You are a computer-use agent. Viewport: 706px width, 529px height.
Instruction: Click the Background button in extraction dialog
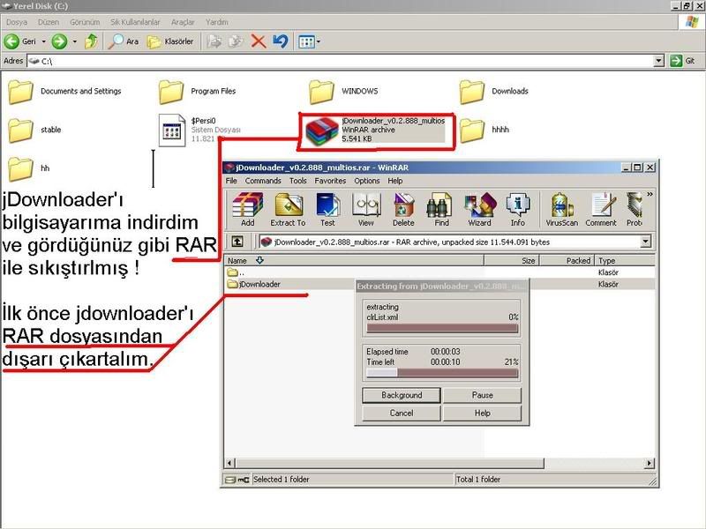pyautogui.click(x=402, y=395)
